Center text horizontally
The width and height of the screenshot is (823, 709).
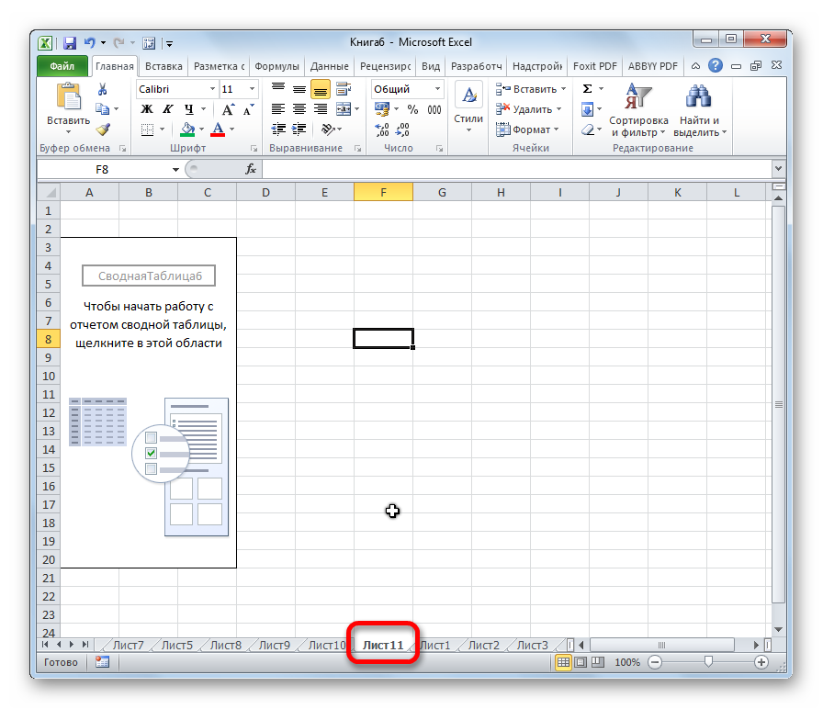pyautogui.click(x=299, y=109)
